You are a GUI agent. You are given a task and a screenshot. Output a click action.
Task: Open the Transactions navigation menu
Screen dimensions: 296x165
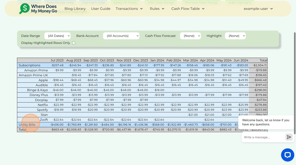129,9
